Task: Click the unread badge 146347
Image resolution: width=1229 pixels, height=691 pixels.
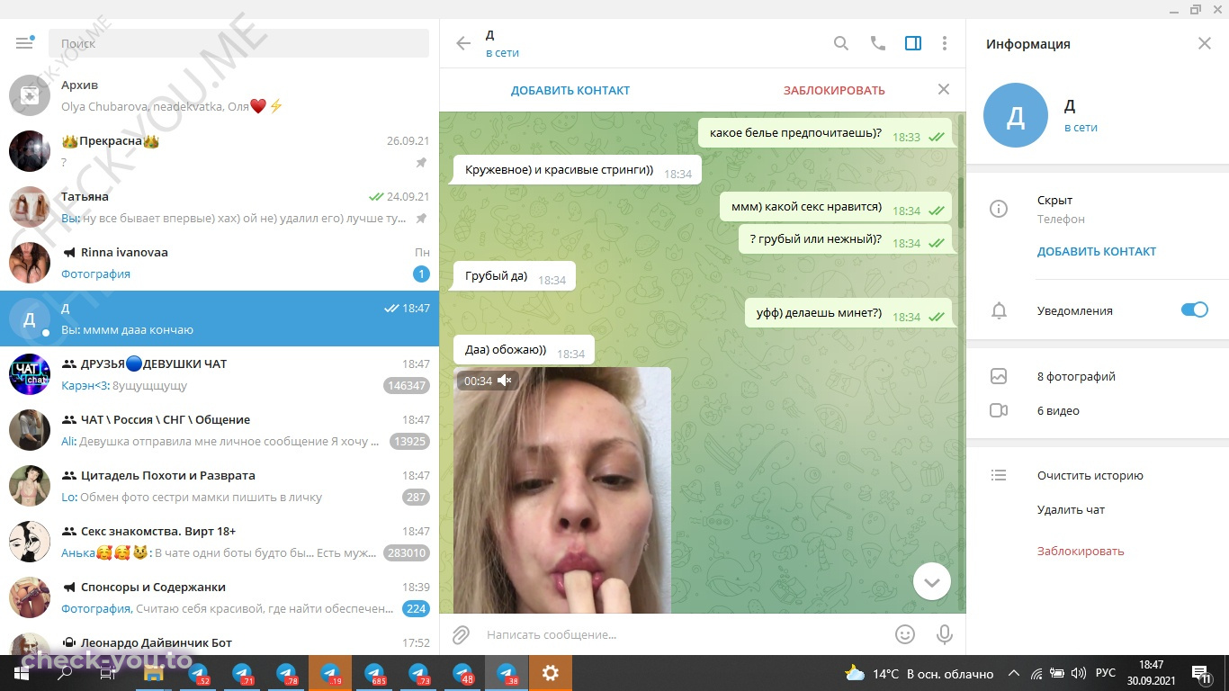Action: pos(407,385)
